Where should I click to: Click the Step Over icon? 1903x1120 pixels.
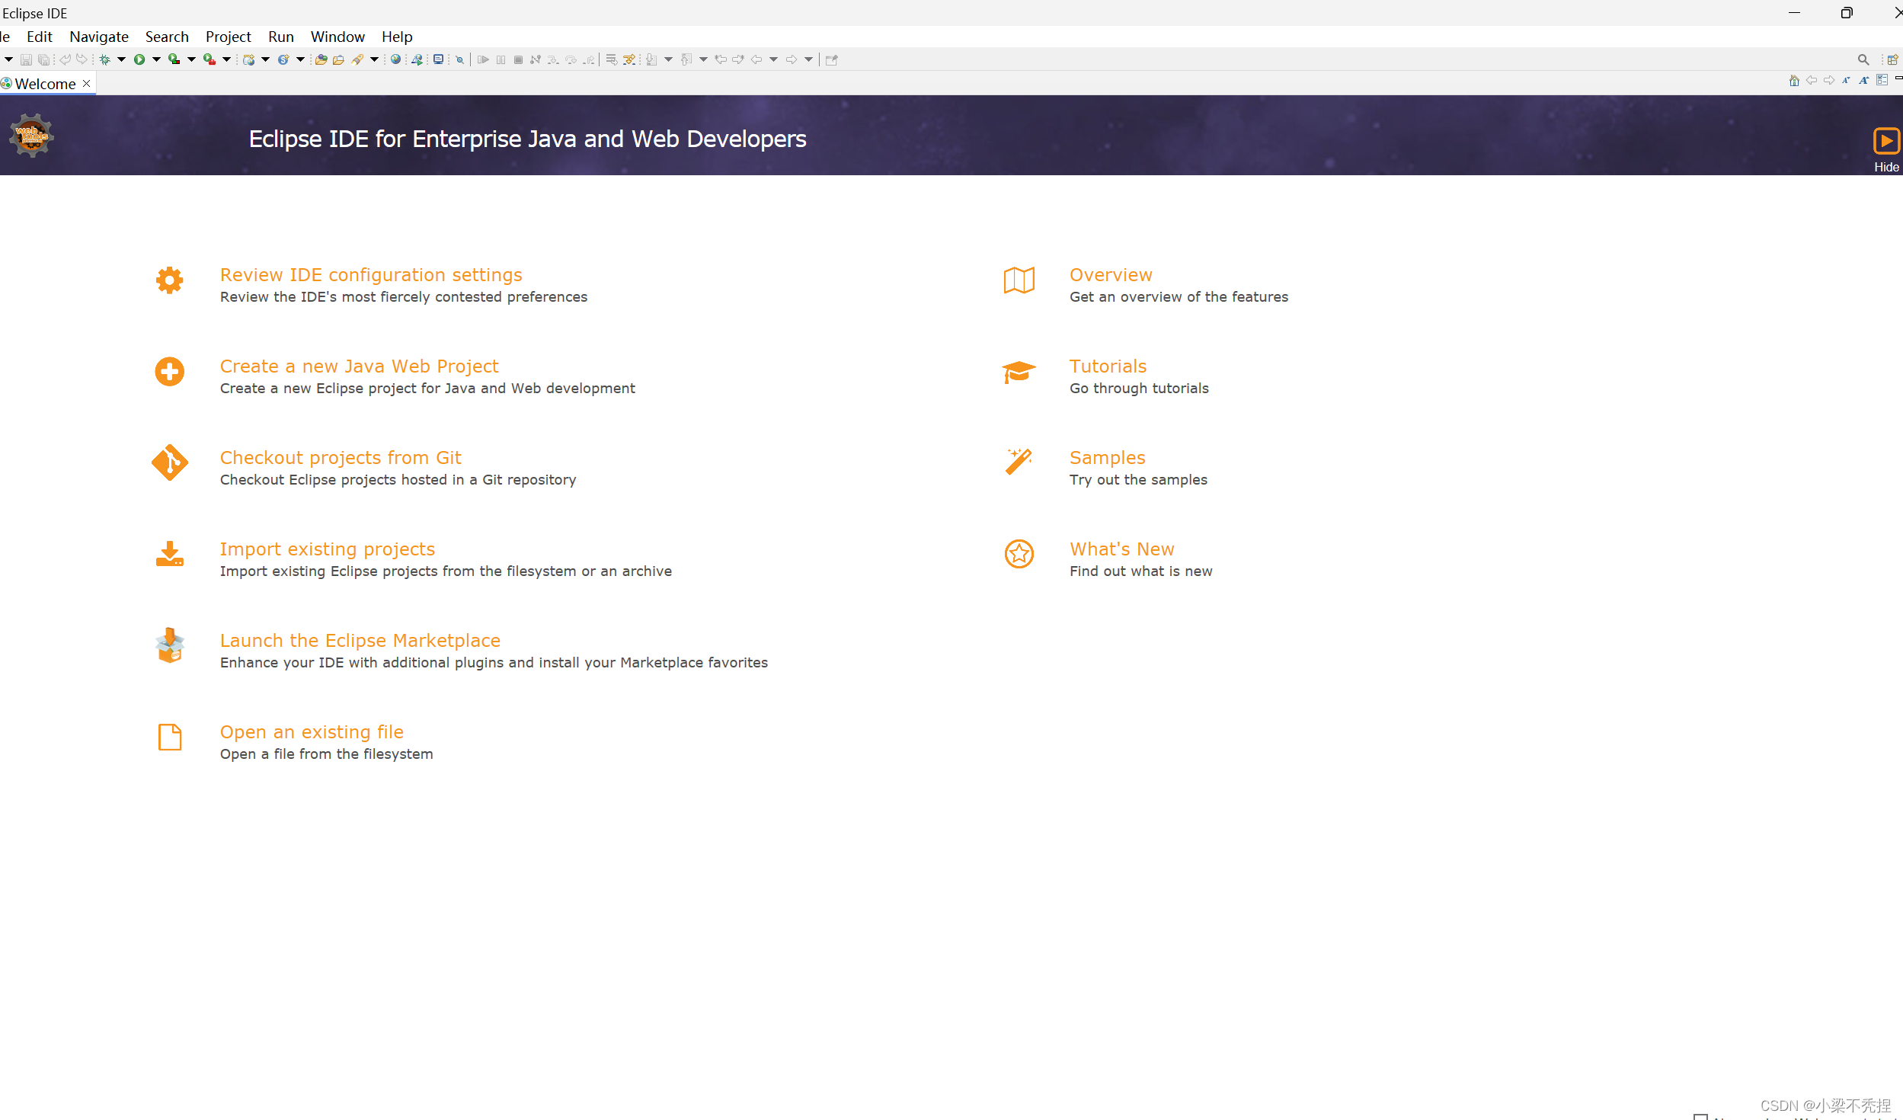pyautogui.click(x=571, y=59)
